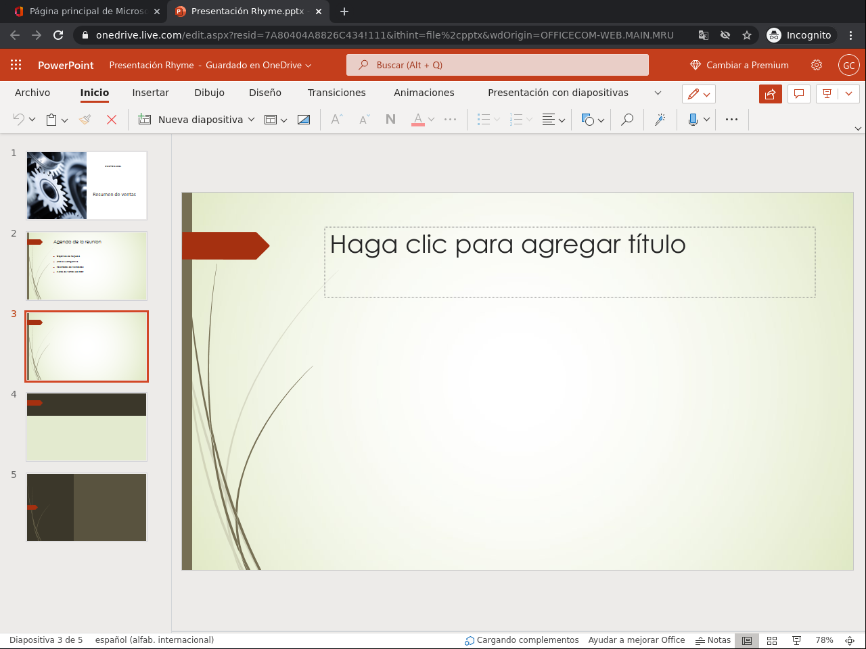Open the slide layout dropdown
Viewport: 866px width, 649px height.
(x=275, y=120)
